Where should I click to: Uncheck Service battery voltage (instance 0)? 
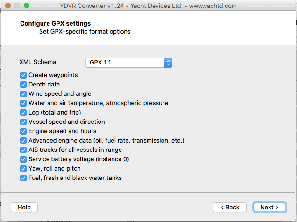pyautogui.click(x=23, y=159)
